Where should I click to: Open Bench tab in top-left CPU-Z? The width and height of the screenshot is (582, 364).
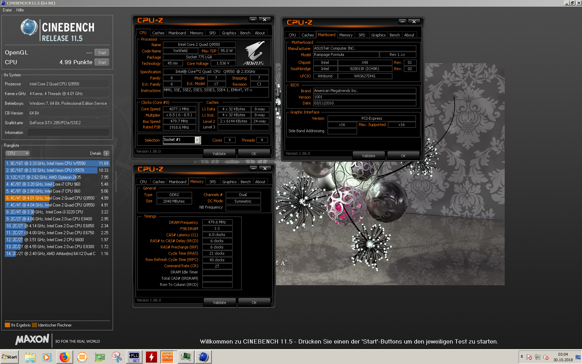(x=245, y=33)
